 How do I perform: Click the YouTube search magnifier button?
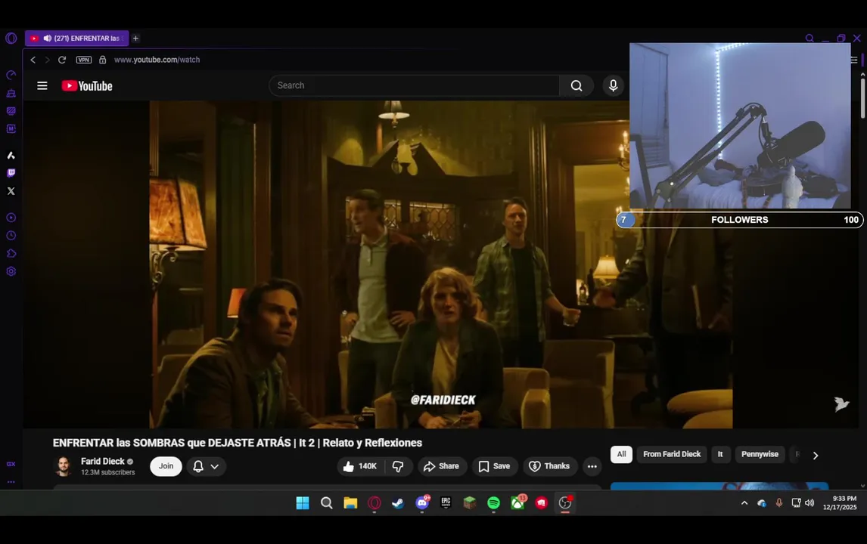point(576,85)
